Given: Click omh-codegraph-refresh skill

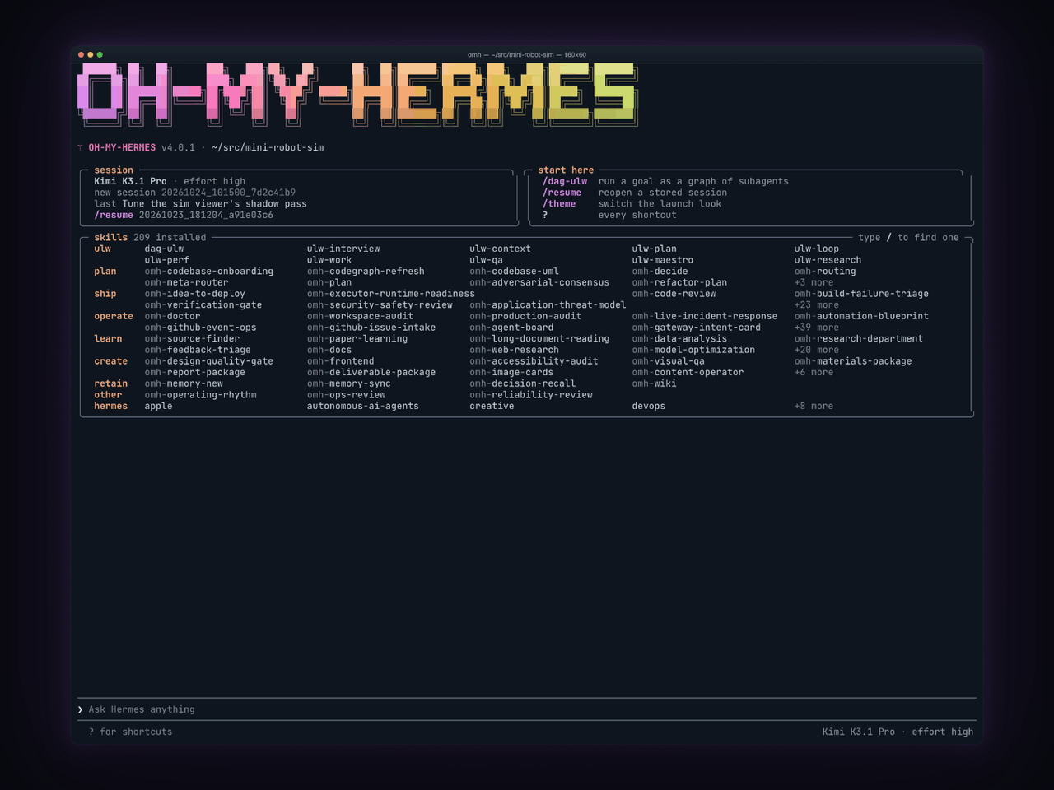Looking at the screenshot, I should (366, 272).
